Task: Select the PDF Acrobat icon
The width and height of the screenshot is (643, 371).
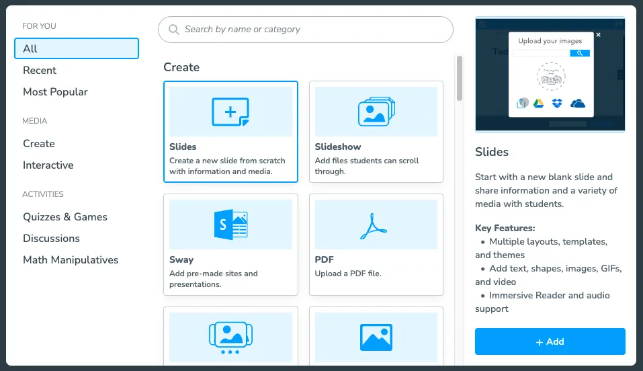Action: pyautogui.click(x=376, y=224)
